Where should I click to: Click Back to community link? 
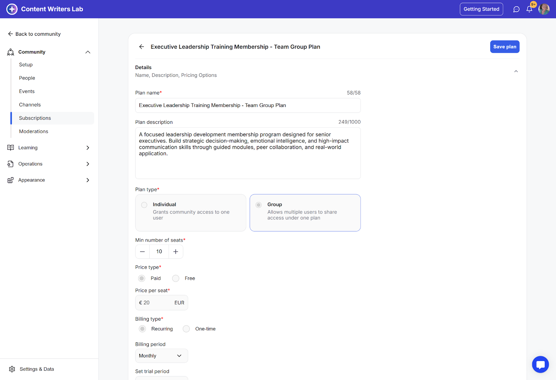coord(34,34)
